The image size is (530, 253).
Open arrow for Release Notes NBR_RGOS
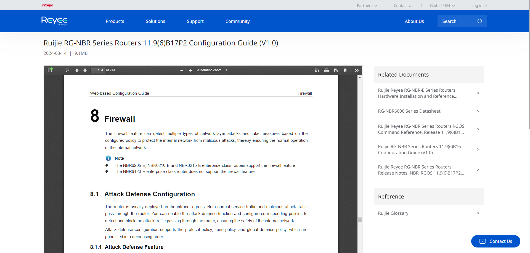coord(478,170)
